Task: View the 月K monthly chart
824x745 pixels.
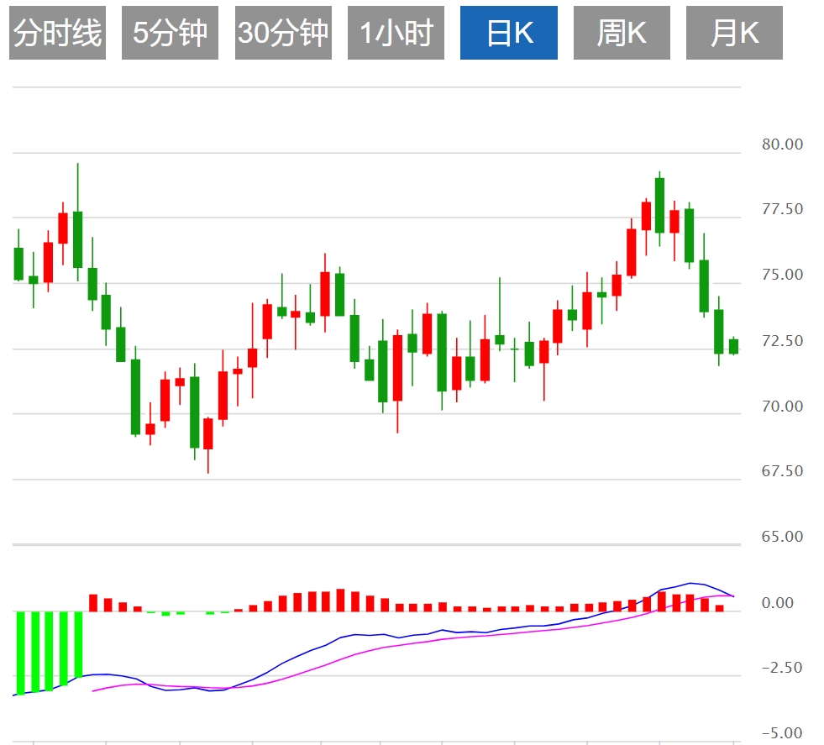Action: coord(734,33)
